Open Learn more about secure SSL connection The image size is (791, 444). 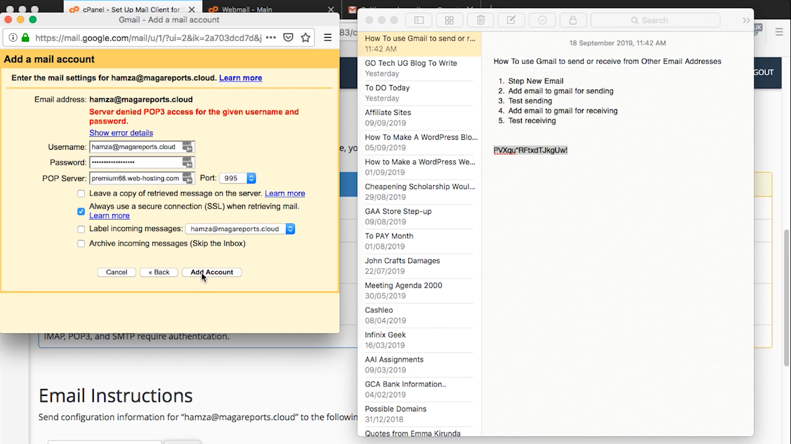click(109, 216)
